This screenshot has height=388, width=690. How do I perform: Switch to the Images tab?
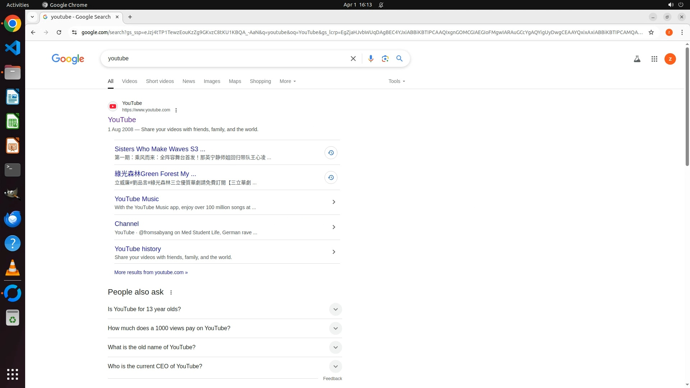point(212,81)
